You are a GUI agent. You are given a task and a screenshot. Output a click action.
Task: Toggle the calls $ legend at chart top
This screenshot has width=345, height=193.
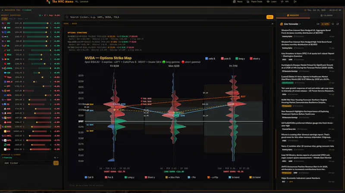pos(210,59)
